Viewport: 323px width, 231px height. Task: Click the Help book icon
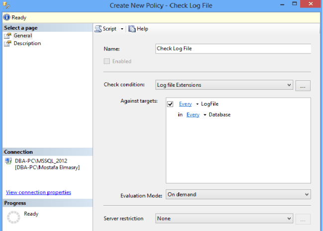[132, 29]
